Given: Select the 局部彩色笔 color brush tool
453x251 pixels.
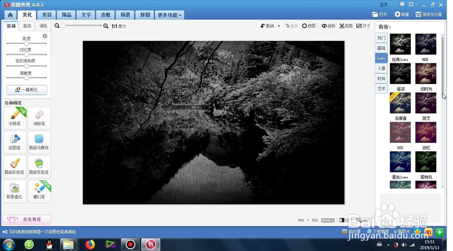Looking at the screenshot, I should (15, 167).
